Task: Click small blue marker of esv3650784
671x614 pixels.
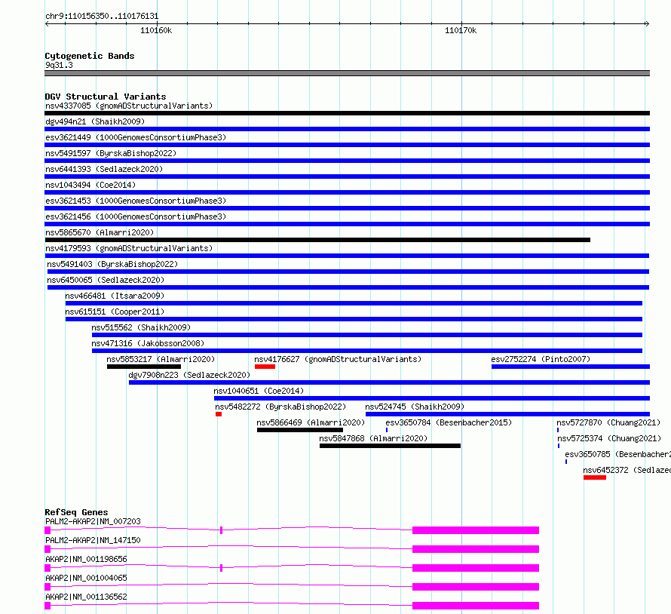Action: (387, 430)
